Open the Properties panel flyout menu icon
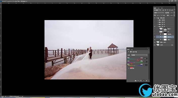The width and height of the screenshot is (178, 98). 149,50
